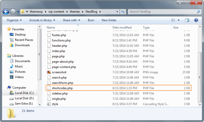The width and height of the screenshot is (204, 122).
Task: Open the Help question mark icon
Action: 196,20
